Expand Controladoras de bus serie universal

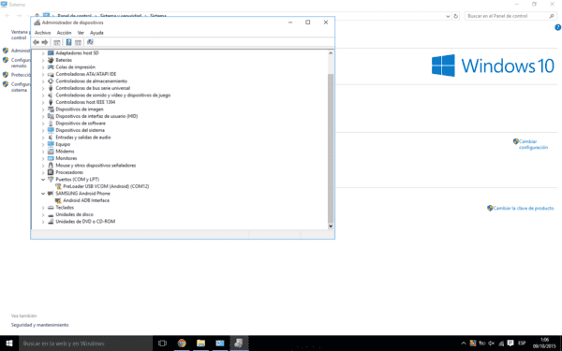43,88
